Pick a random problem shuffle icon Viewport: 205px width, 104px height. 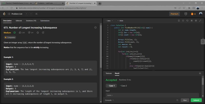click(36, 14)
